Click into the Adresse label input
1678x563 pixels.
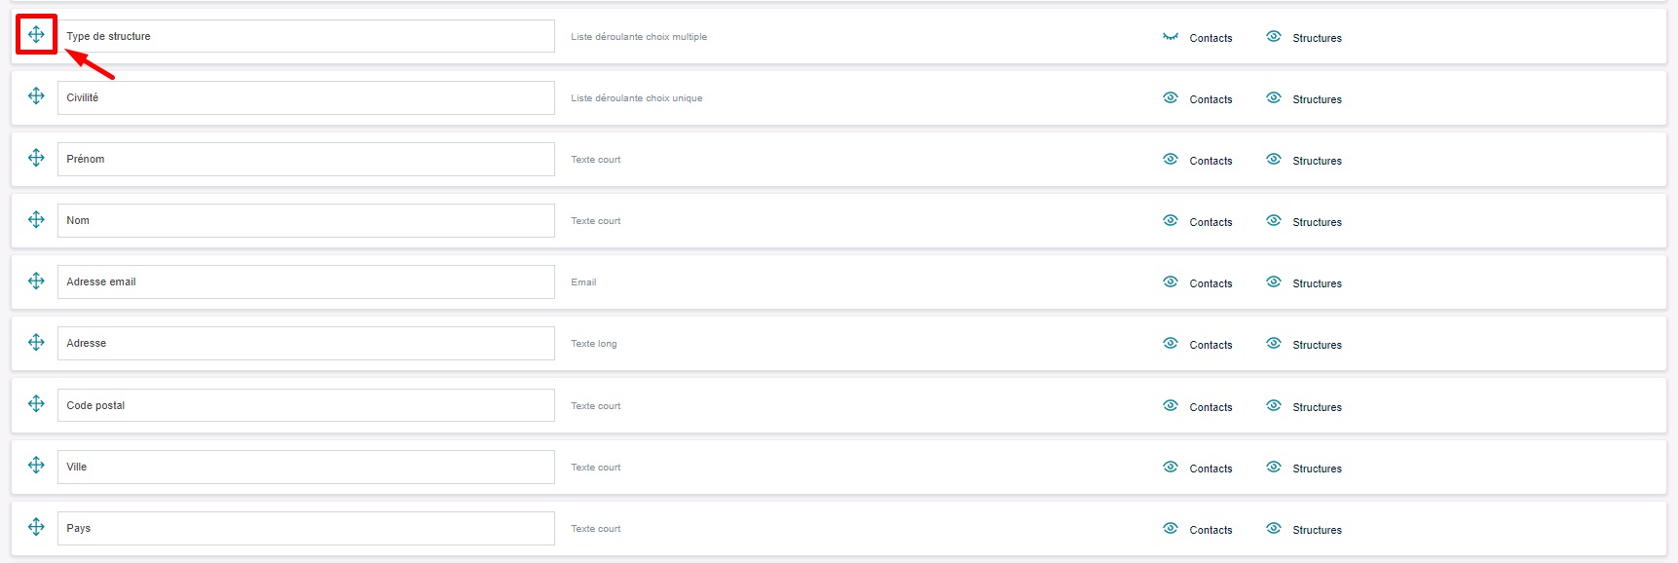306,344
